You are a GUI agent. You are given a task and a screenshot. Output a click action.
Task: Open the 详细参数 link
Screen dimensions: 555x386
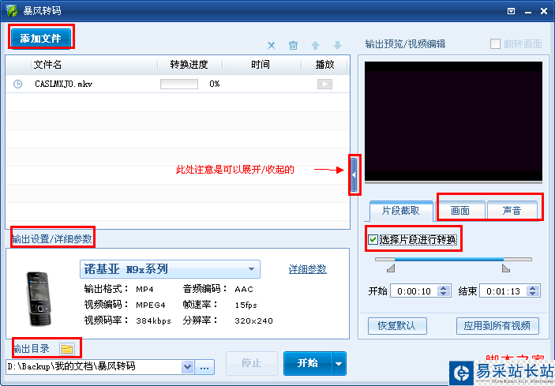click(x=308, y=269)
